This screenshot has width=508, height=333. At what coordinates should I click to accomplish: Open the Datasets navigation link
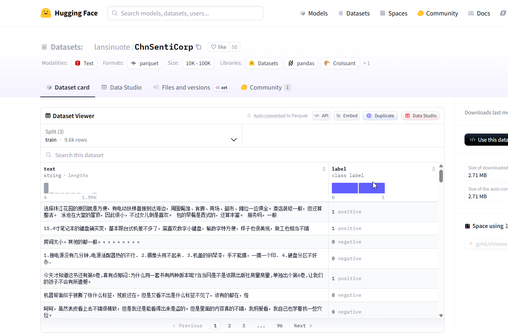[x=354, y=13]
